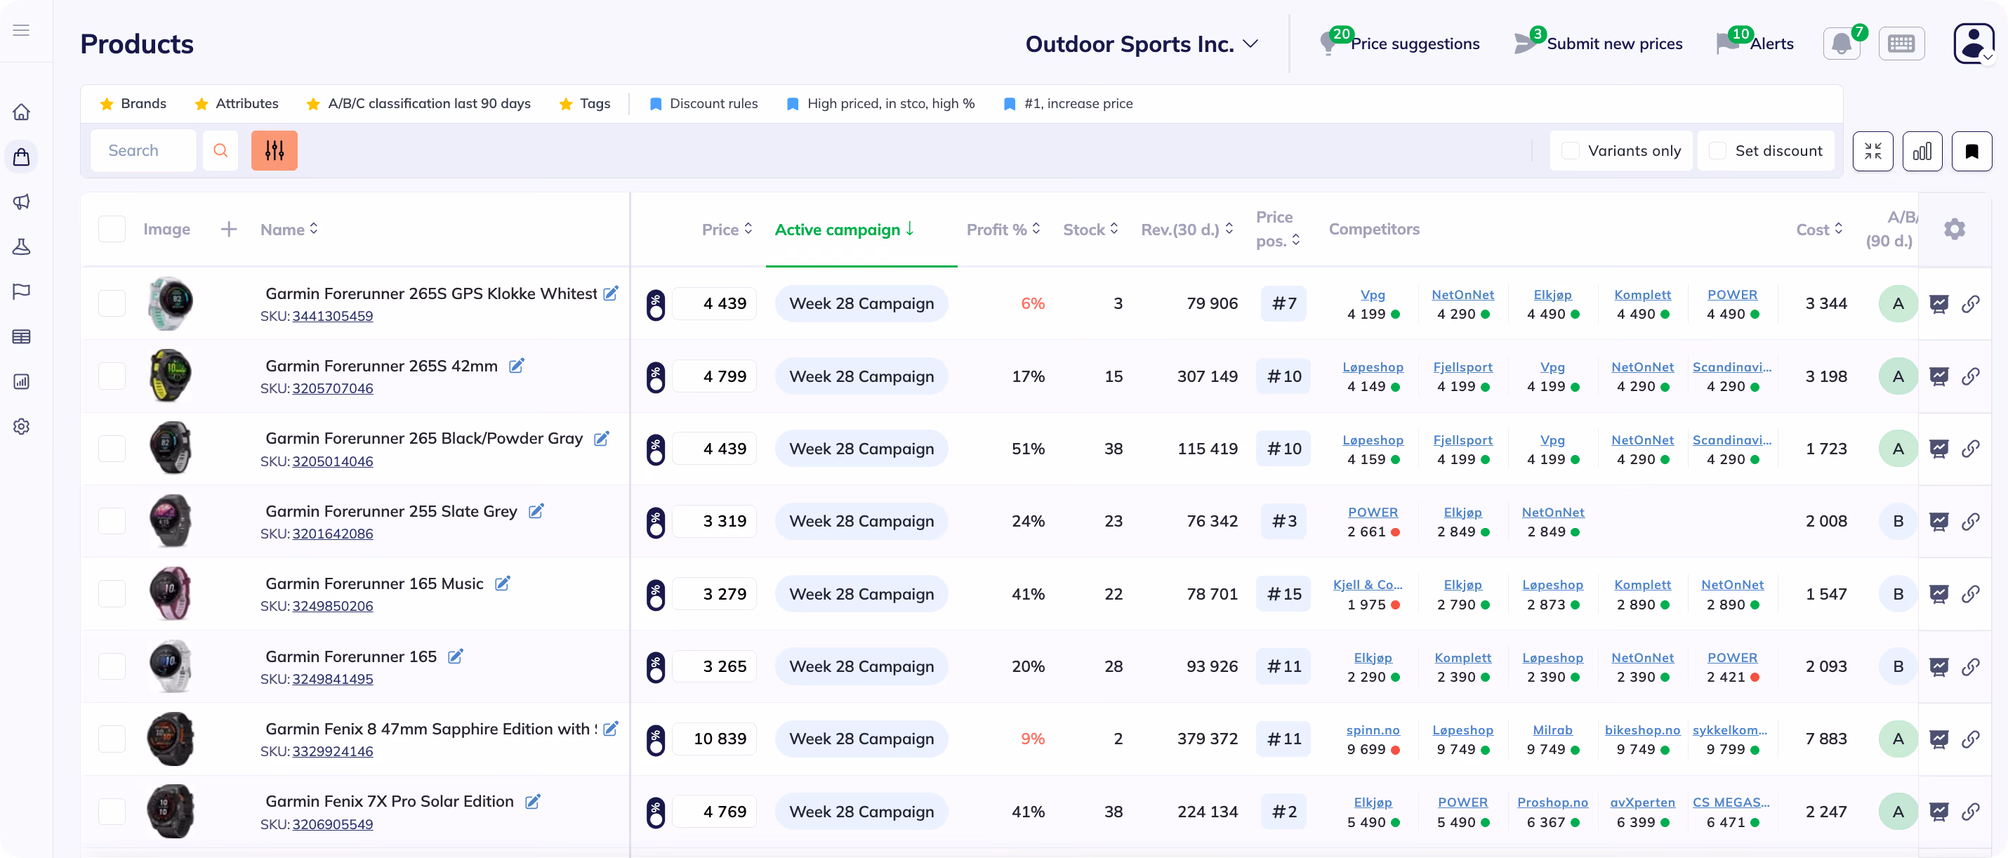Open the notifications bell
The image size is (2008, 858).
click(x=1842, y=44)
